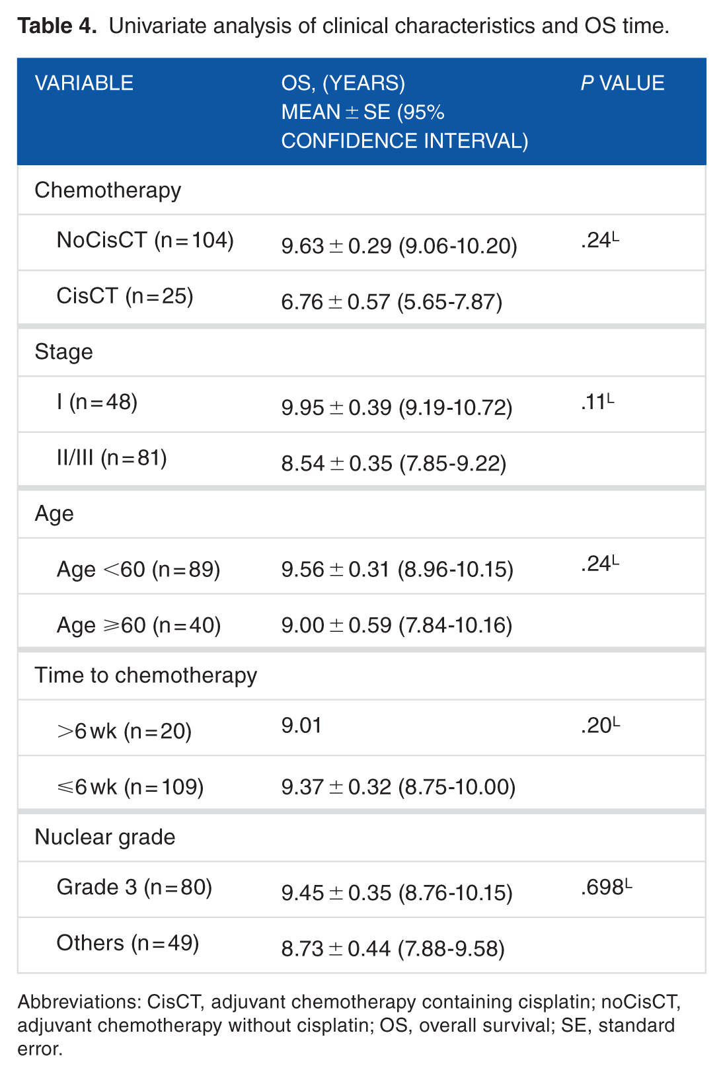Click the Stage section heading
The height and width of the screenshot is (1072, 723).
click(x=63, y=352)
